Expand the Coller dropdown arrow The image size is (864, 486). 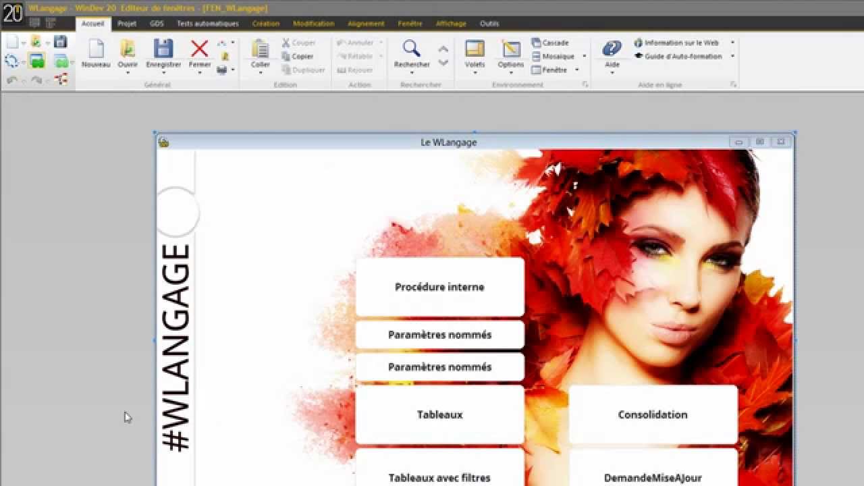tap(261, 72)
